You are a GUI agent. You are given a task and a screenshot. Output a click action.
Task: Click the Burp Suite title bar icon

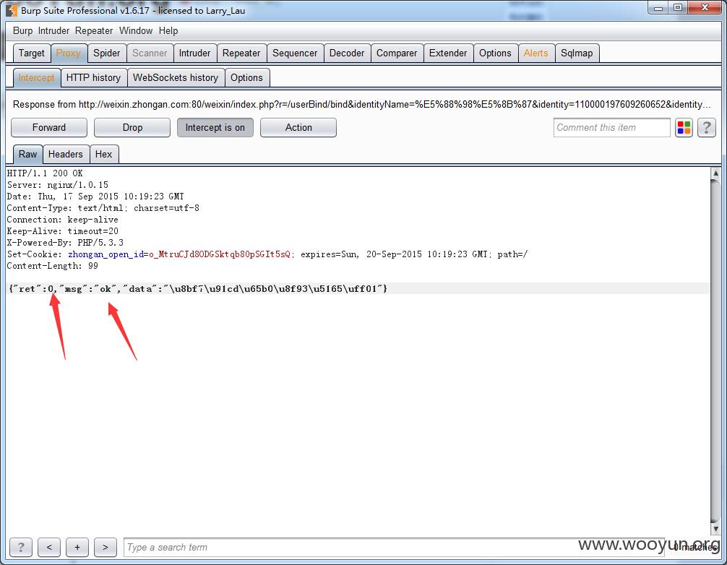pos(12,10)
